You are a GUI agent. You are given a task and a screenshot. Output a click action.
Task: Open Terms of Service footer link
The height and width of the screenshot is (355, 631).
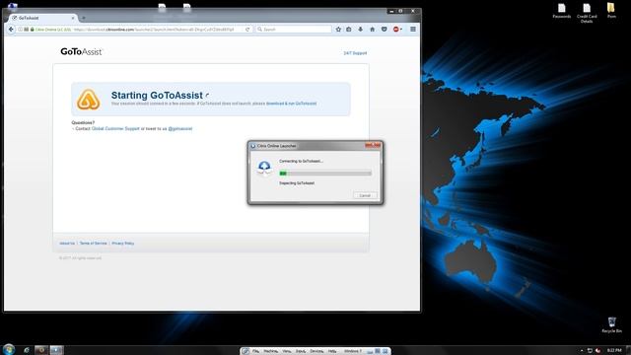coord(94,244)
